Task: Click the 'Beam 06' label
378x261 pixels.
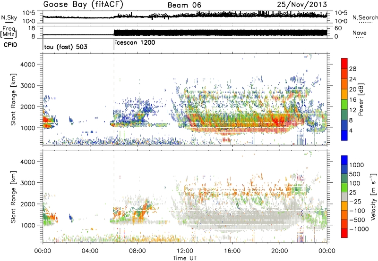Action: pyautogui.click(x=184, y=5)
